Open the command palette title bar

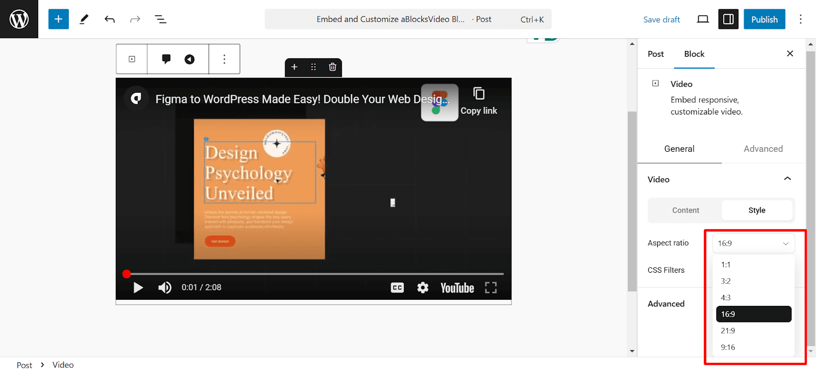coord(408,19)
